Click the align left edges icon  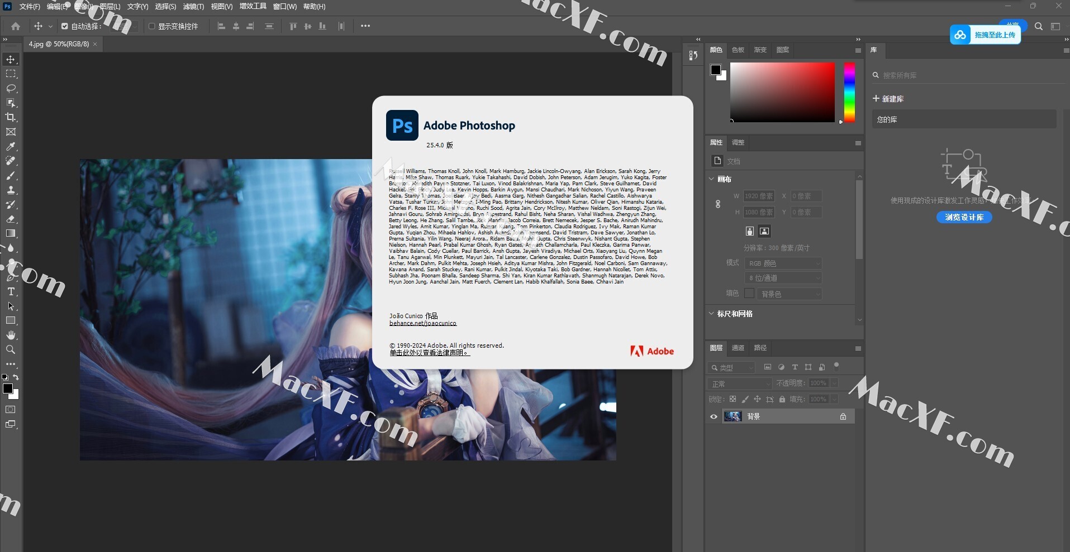221,26
